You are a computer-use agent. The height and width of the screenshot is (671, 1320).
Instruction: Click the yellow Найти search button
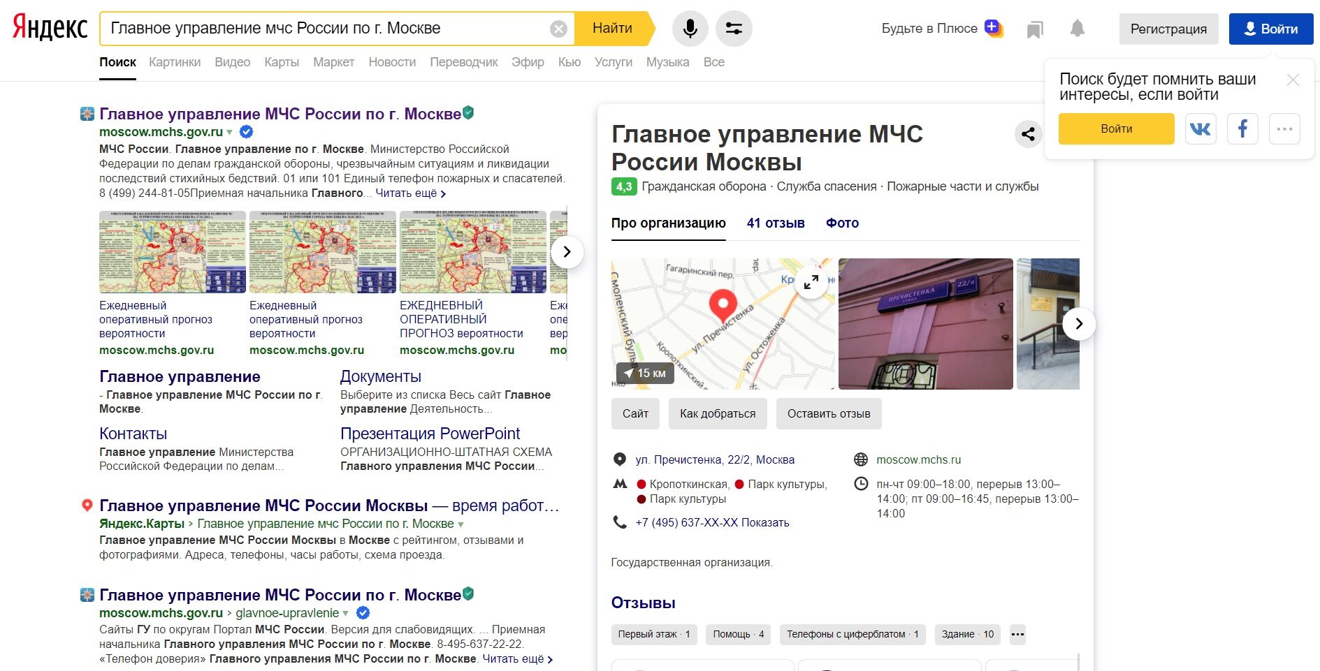pos(613,29)
